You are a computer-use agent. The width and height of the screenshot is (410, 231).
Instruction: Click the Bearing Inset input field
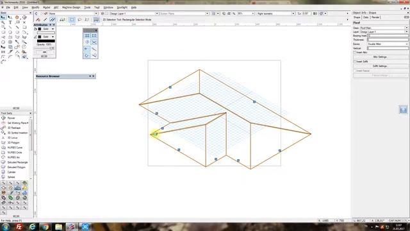(388, 36)
